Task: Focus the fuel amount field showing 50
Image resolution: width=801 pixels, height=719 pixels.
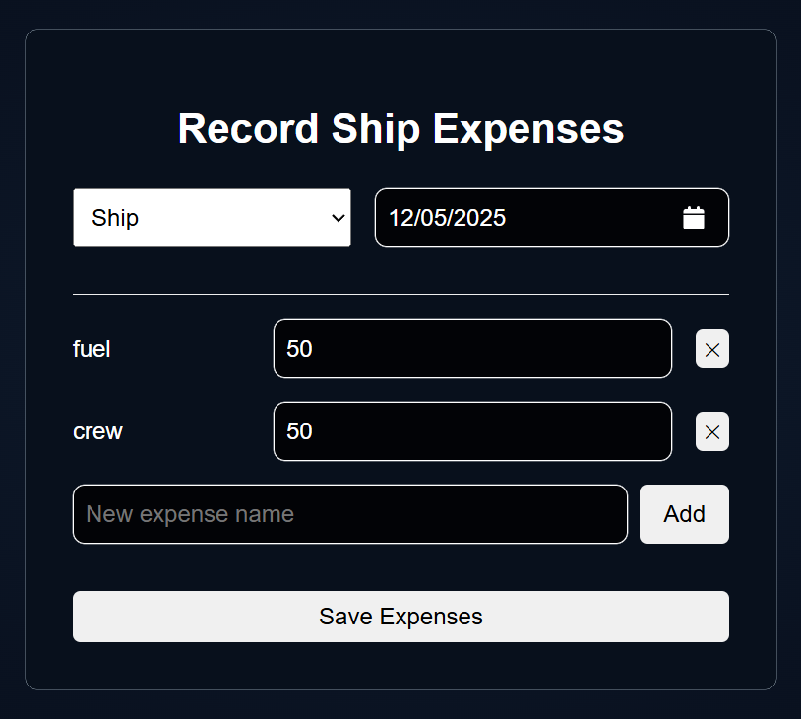Action: (472, 349)
